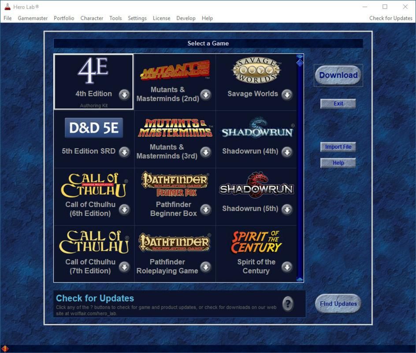416x353 pixels.
Task: Click the Import File button
Action: tap(338, 146)
